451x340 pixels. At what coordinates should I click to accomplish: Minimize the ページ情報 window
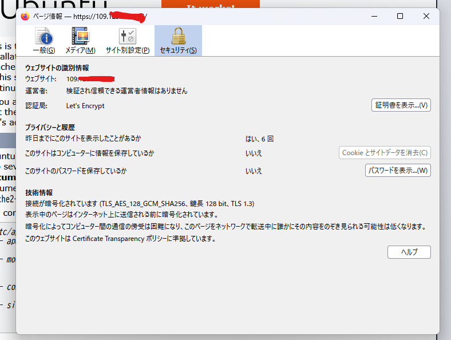374,17
